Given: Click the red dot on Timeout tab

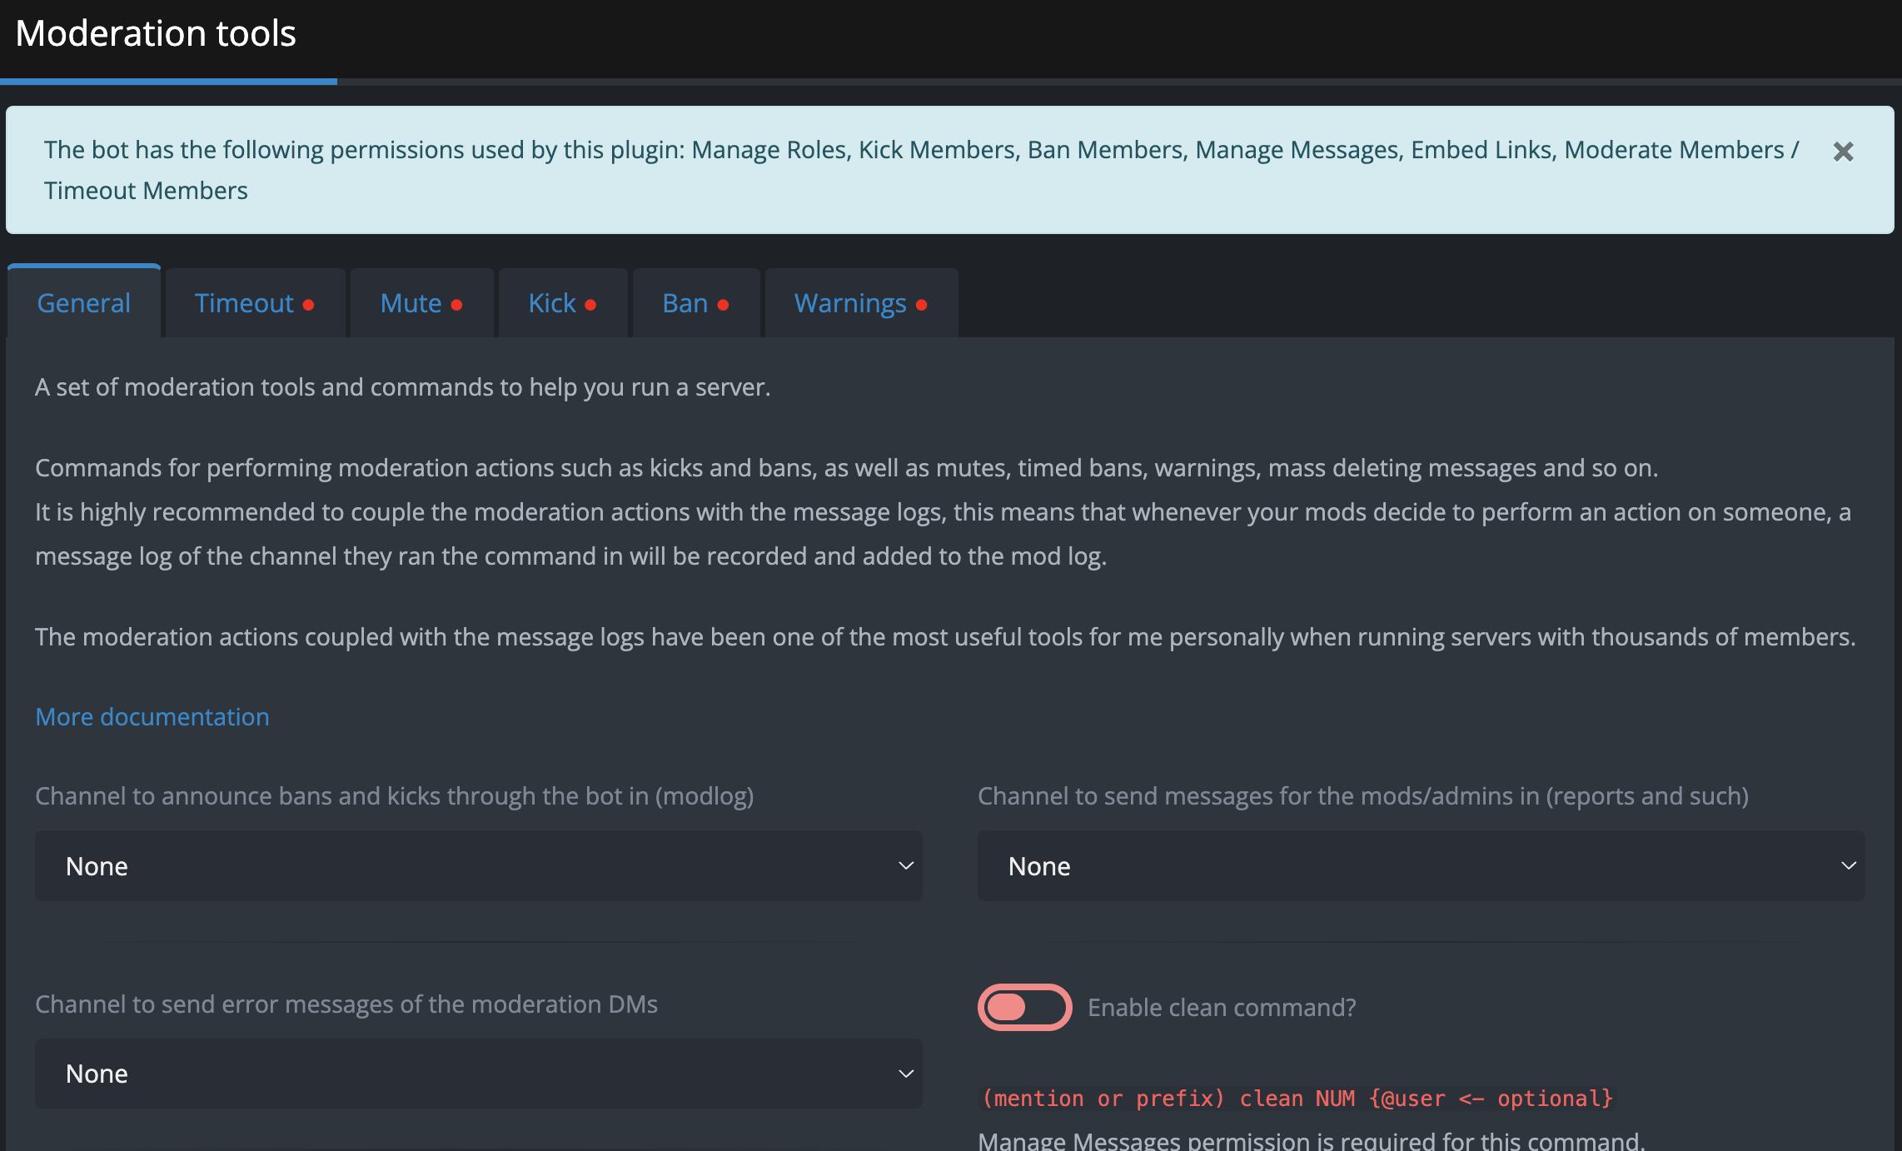Looking at the screenshot, I should (x=309, y=305).
